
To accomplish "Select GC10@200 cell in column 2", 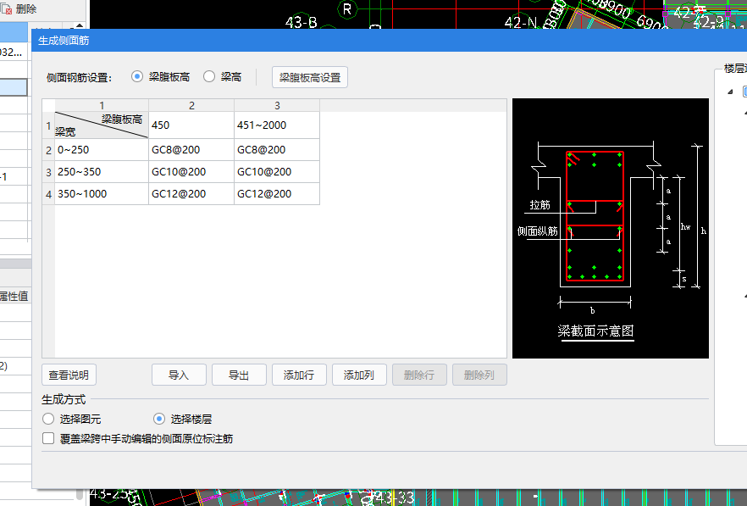I will (x=191, y=172).
